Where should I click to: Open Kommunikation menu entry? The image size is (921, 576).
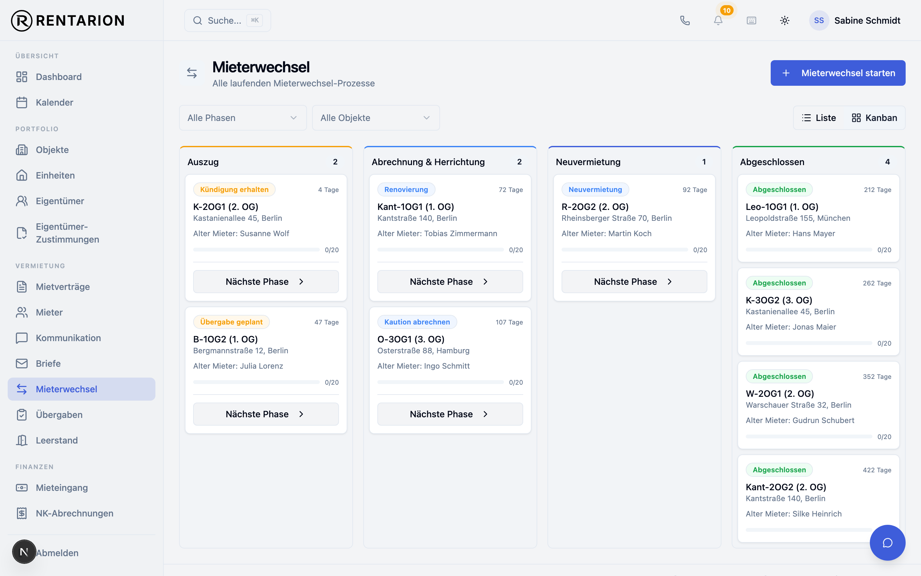point(82,338)
